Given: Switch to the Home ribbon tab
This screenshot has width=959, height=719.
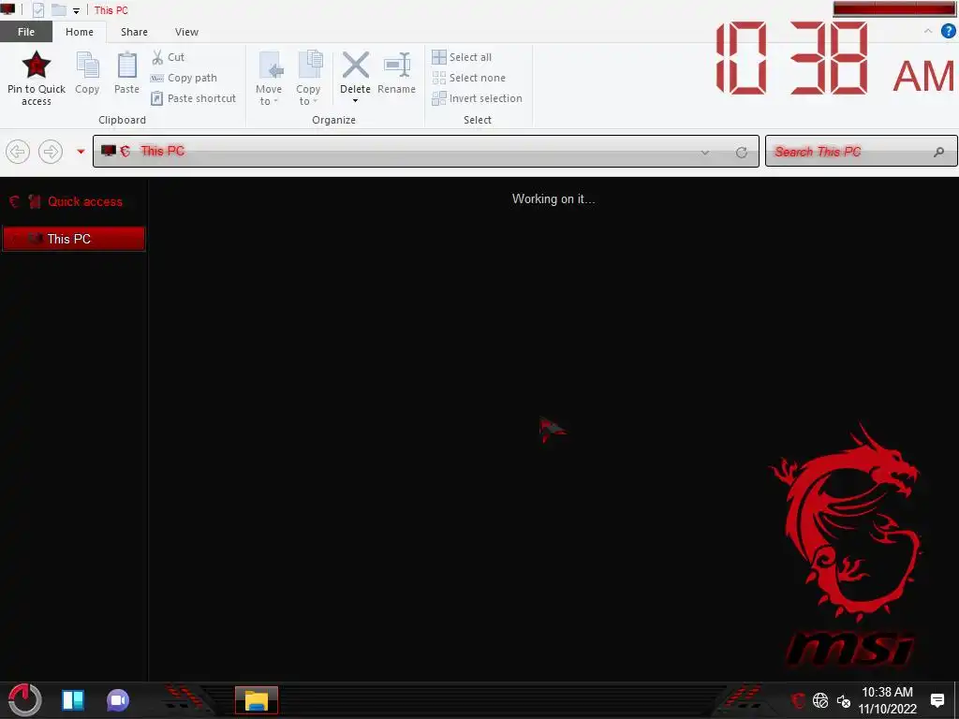Looking at the screenshot, I should coord(80,32).
